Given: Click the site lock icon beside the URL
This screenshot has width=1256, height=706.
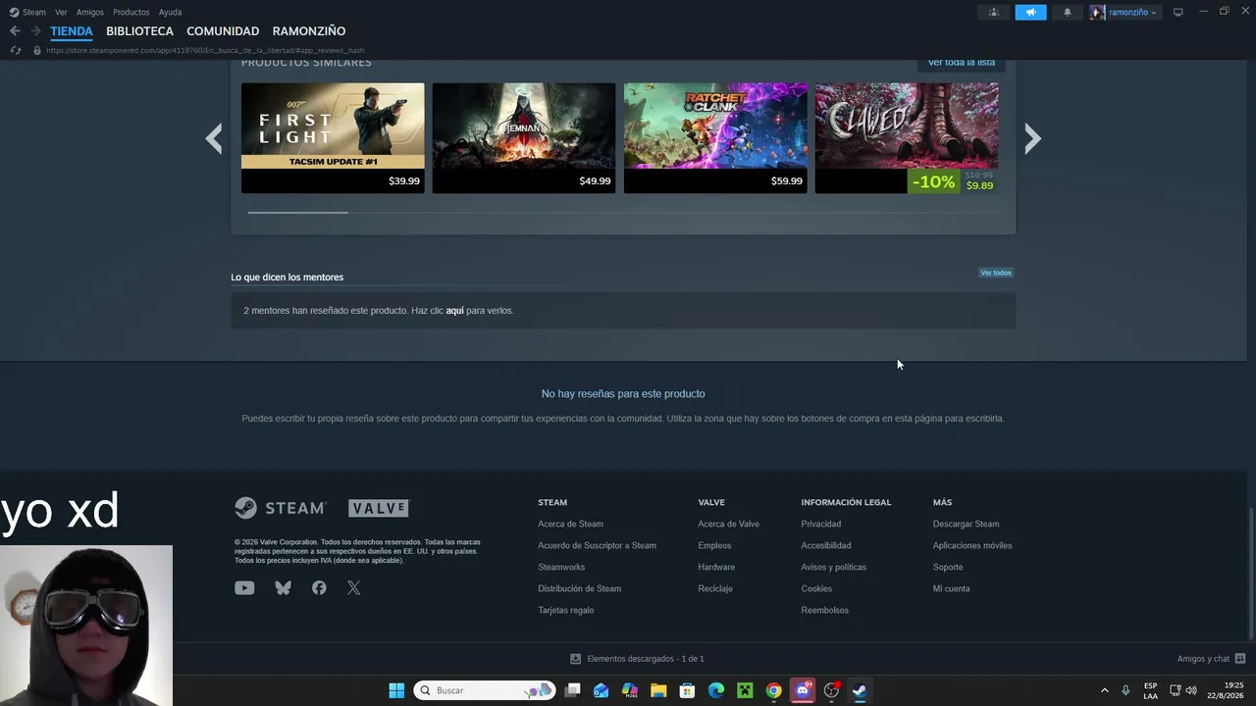Looking at the screenshot, I should point(37,50).
